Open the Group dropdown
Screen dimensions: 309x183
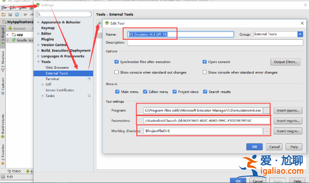point(300,34)
